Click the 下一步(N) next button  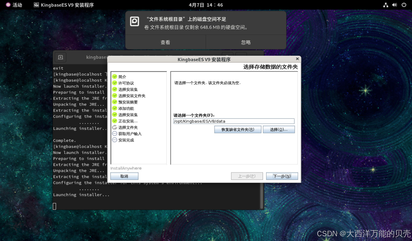coord(282,176)
